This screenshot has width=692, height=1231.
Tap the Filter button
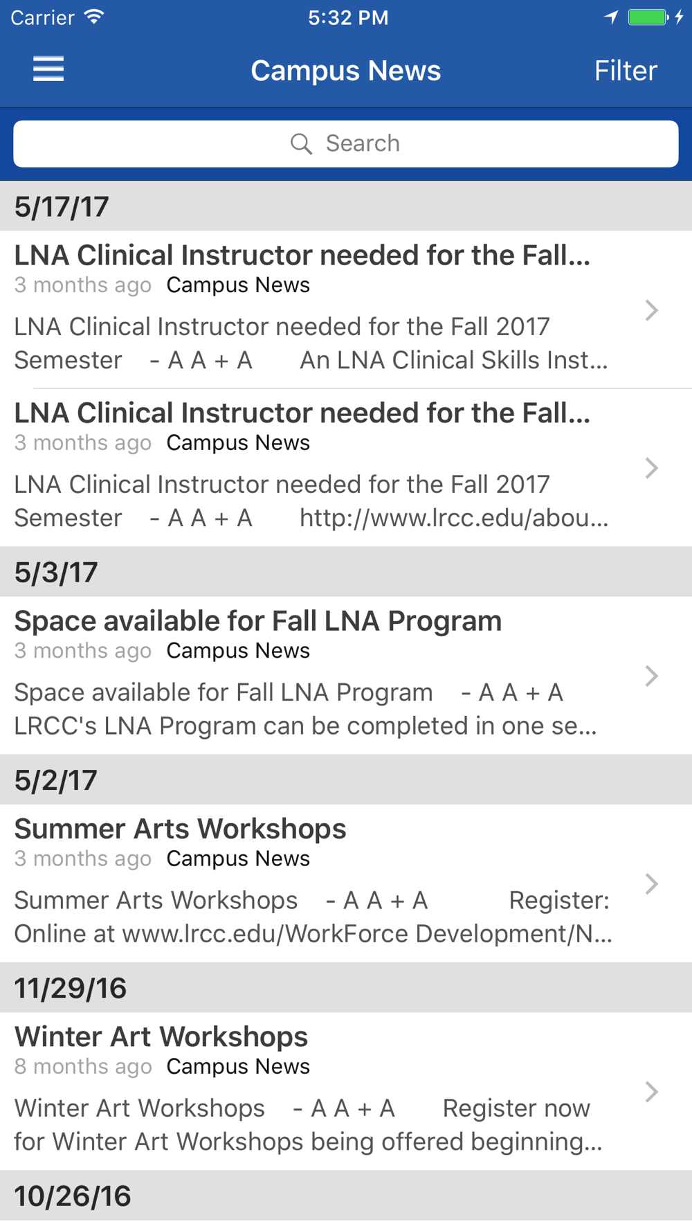[625, 71]
